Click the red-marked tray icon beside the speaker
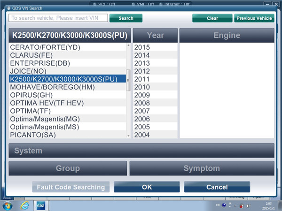 pos(242,206)
